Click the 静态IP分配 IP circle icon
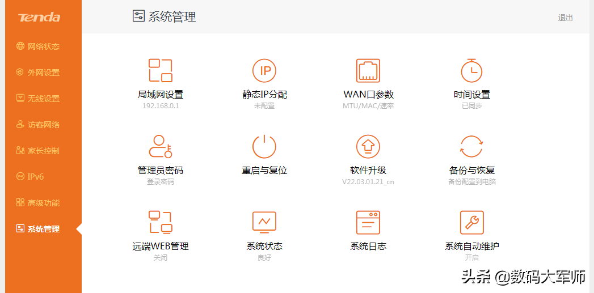Screen dimensions: 594x293 264,70
